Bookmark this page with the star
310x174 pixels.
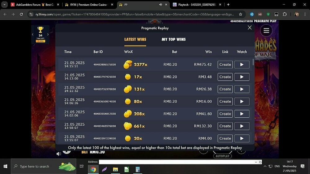point(241,14)
